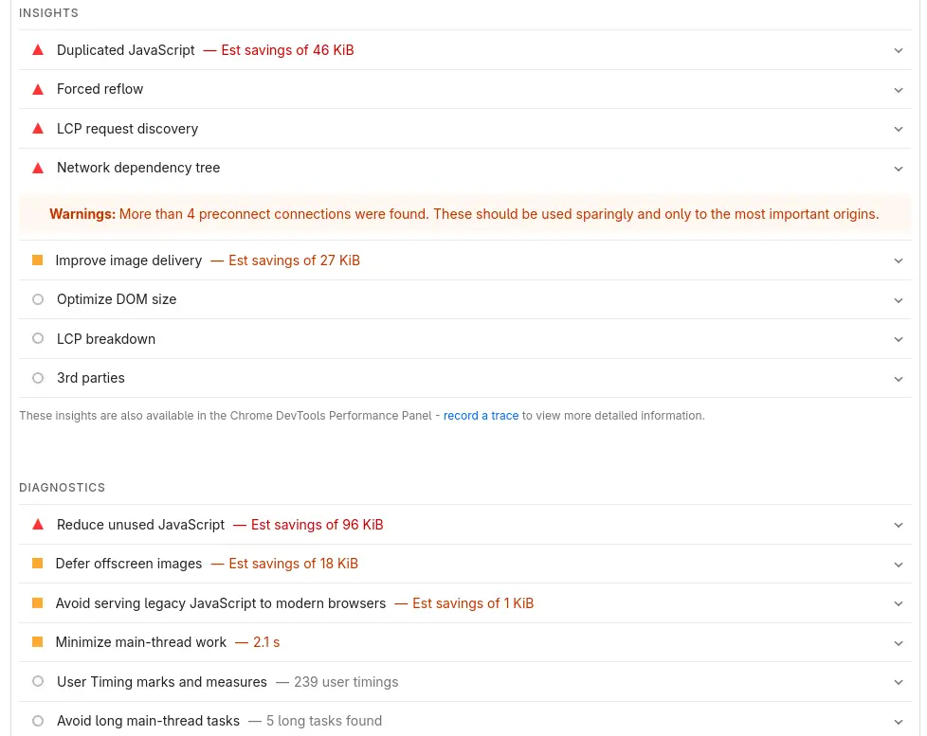Open the Optimize DOM size audit
This screenshot has width=927, height=736.
[117, 299]
